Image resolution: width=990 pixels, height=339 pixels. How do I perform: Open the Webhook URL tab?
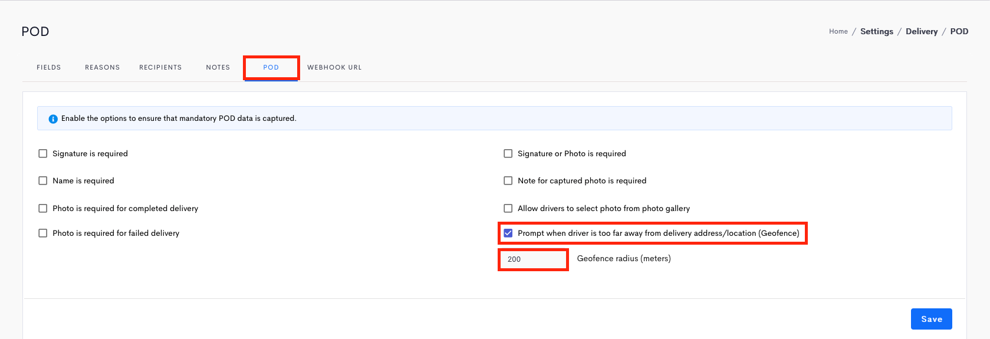(334, 67)
